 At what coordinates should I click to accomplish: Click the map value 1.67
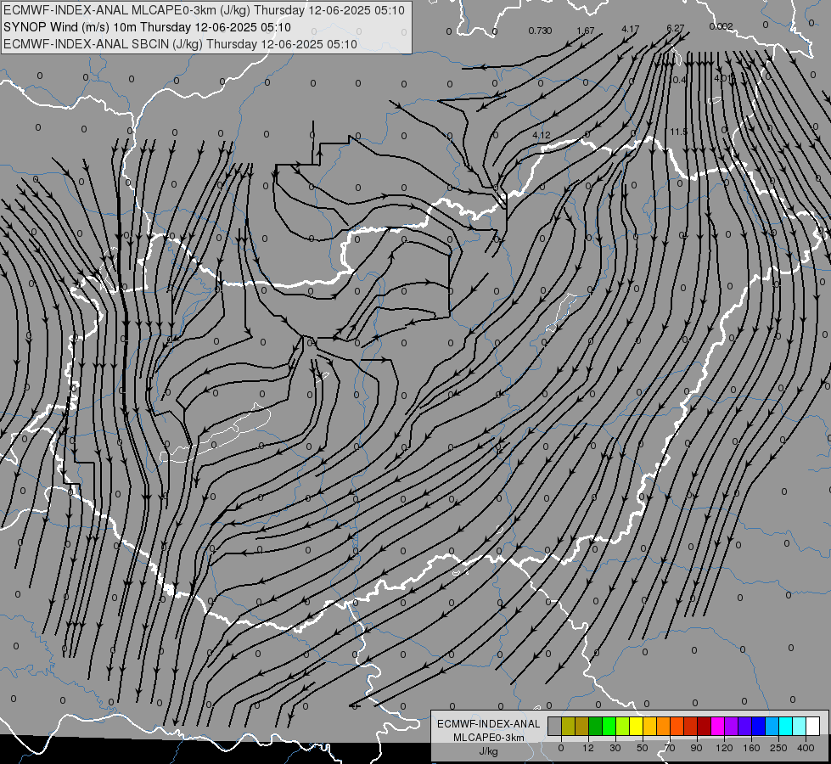(x=586, y=31)
